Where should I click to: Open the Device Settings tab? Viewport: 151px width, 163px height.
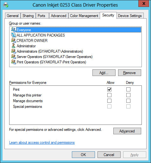130,16
